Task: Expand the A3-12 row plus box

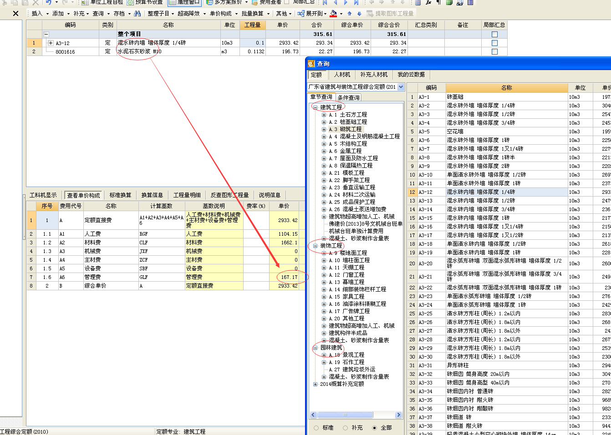Action: (51, 43)
